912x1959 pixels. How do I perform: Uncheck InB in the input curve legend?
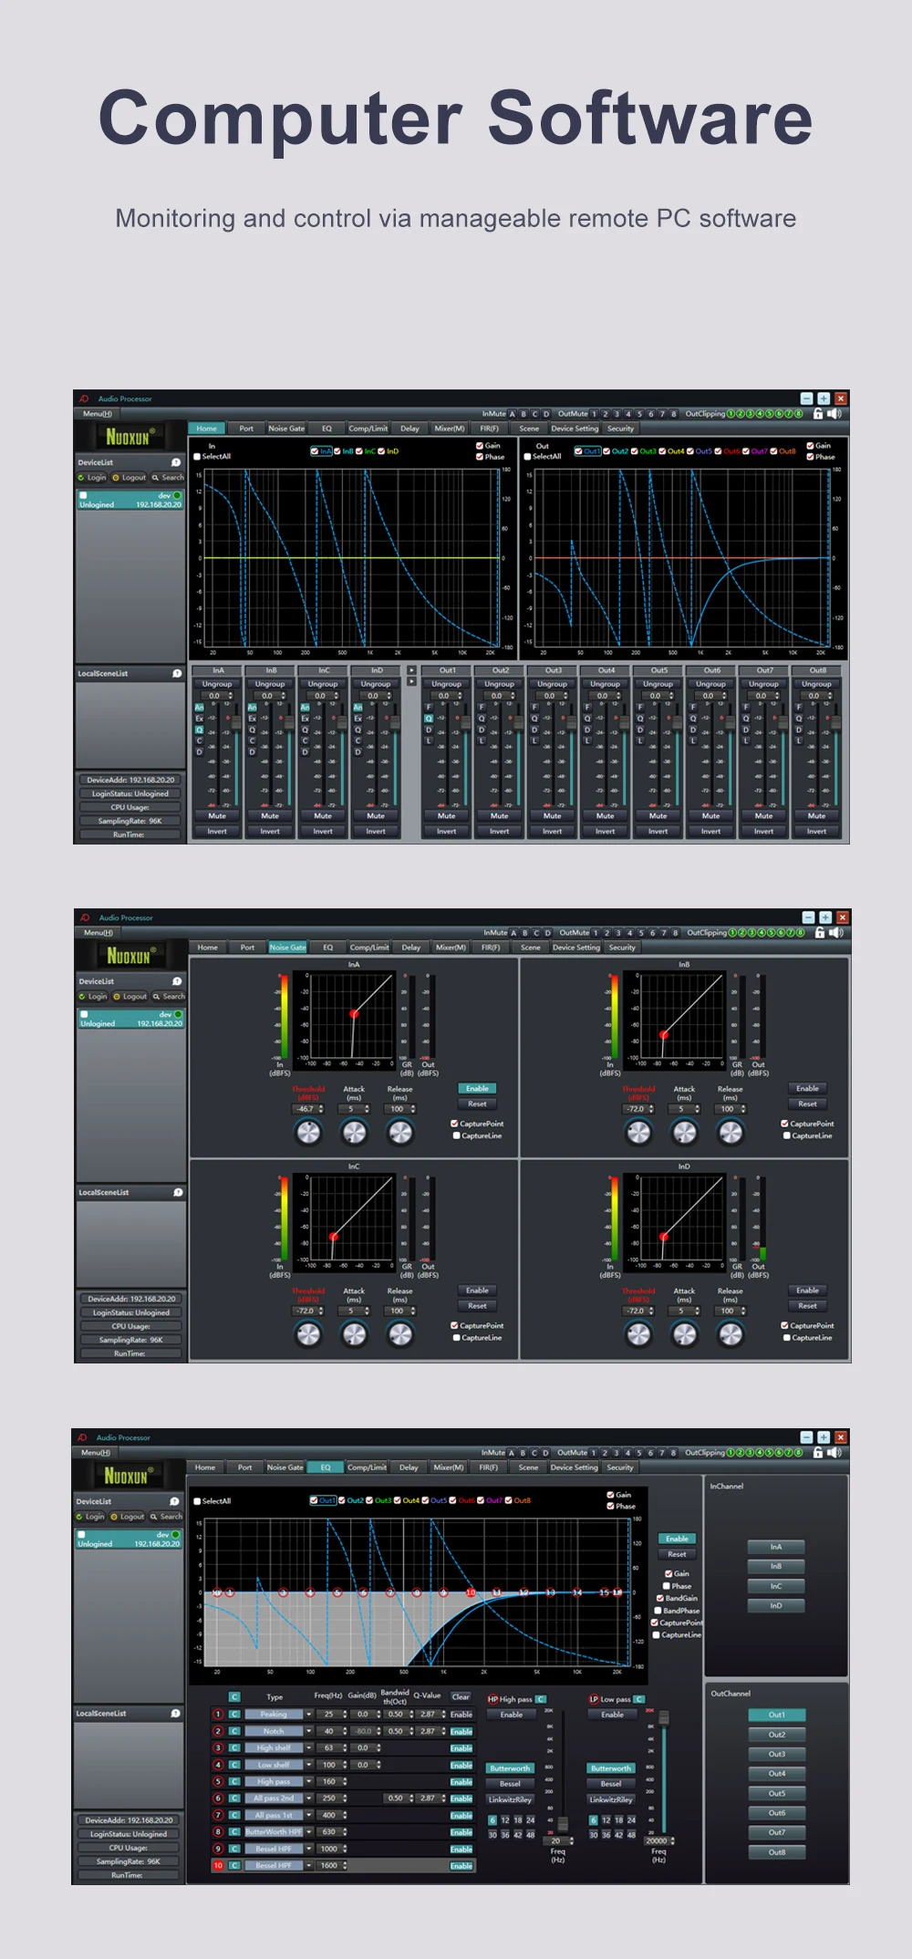(x=337, y=451)
